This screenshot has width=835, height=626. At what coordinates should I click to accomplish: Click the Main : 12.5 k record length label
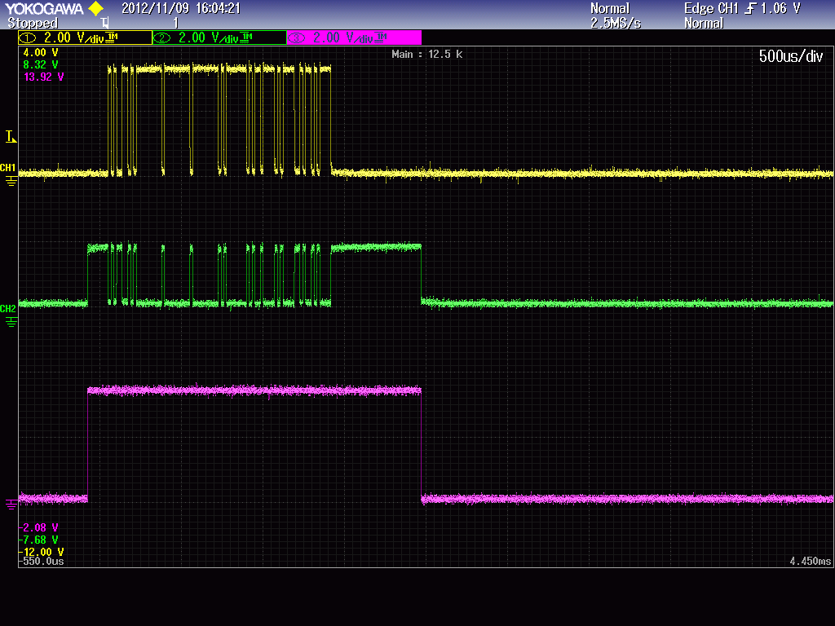click(x=427, y=55)
